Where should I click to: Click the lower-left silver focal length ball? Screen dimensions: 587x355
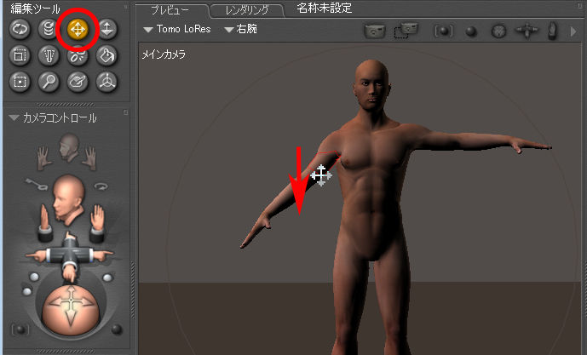tap(27, 292)
